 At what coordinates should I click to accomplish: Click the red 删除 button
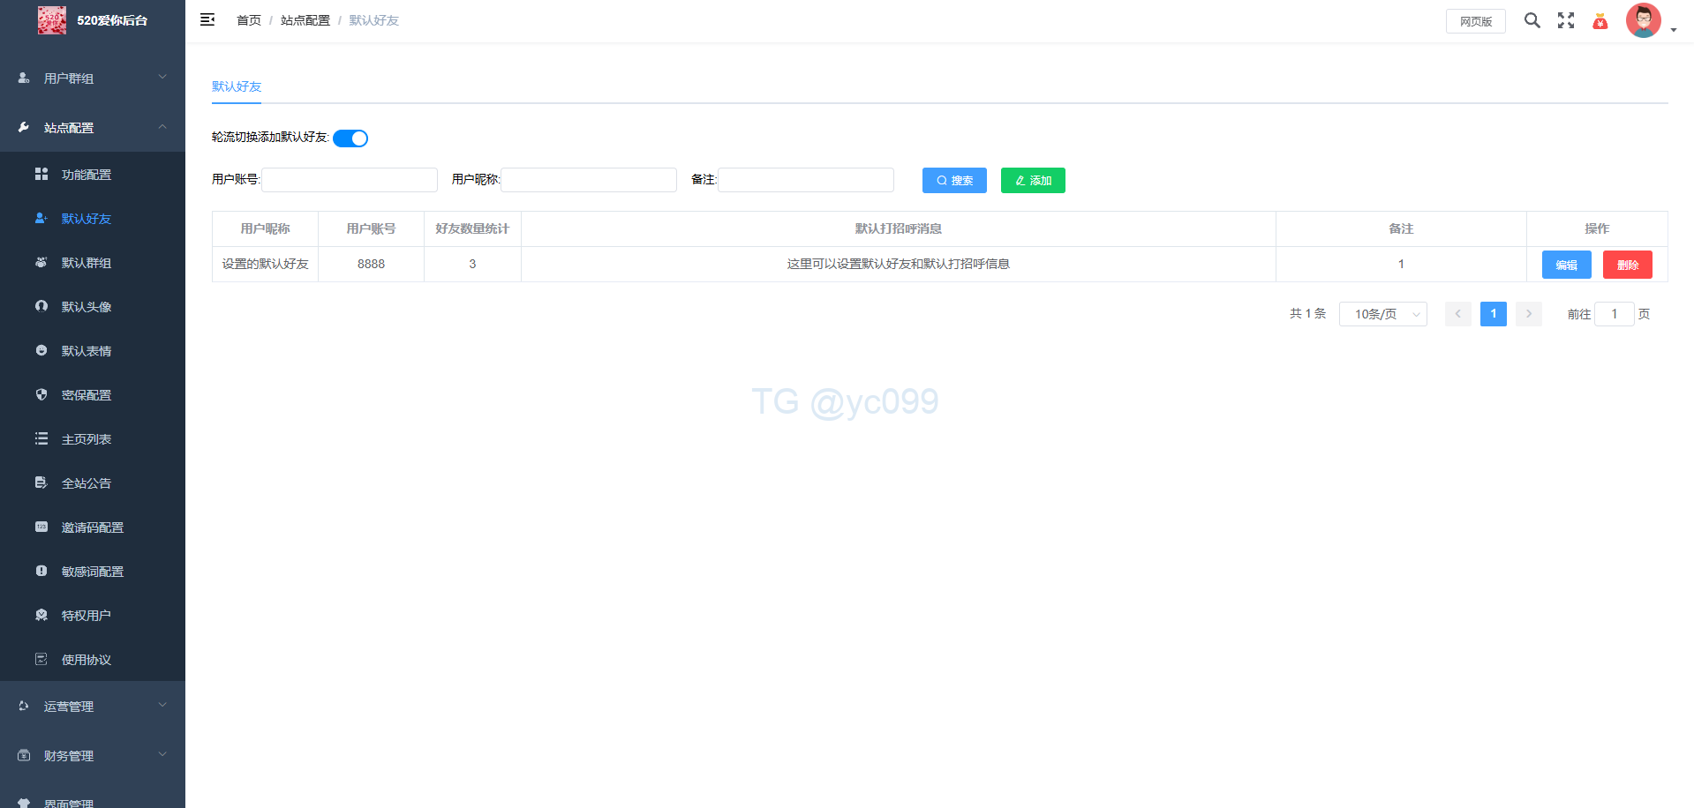1627,265
